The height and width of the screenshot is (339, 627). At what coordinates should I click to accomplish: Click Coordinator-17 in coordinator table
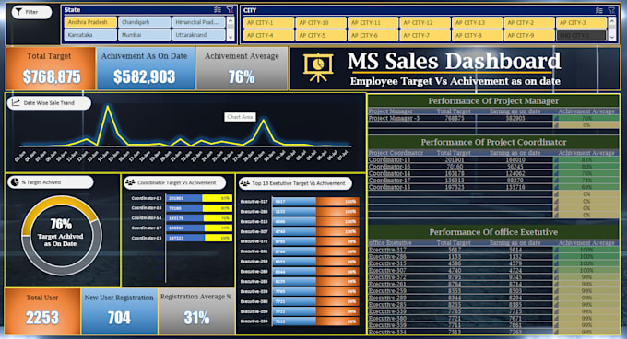click(x=389, y=180)
